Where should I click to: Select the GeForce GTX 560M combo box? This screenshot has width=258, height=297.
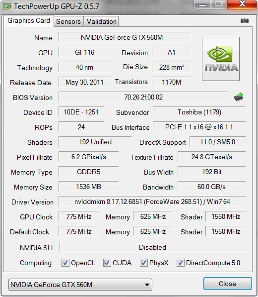pos(80,285)
